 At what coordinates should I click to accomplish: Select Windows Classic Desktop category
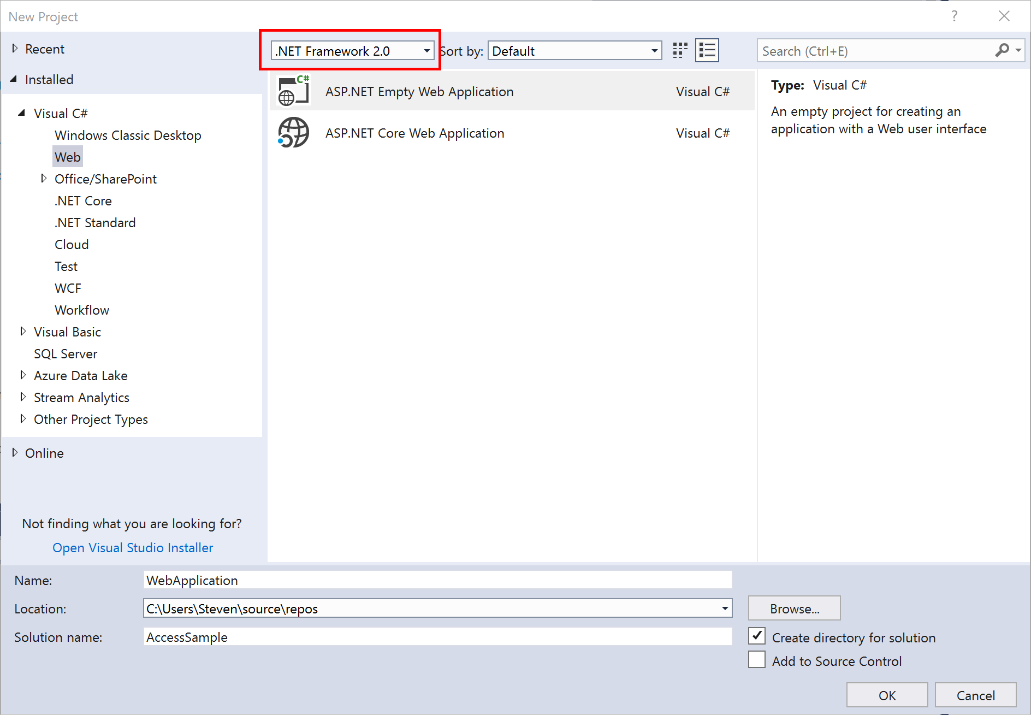(128, 135)
